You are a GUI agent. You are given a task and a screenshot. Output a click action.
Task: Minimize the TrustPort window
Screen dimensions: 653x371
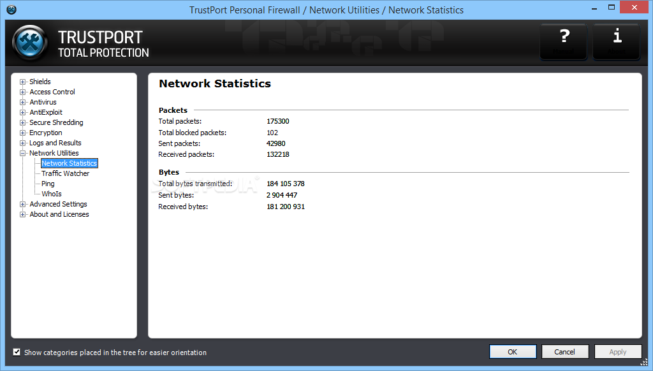(594, 8)
